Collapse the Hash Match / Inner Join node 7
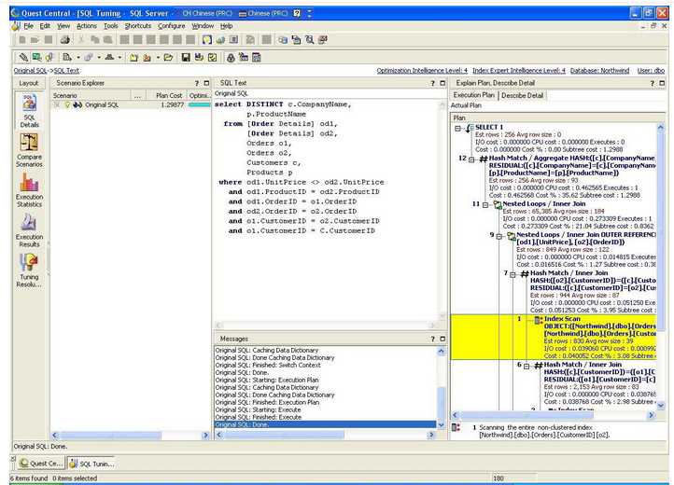Viewport: 674px width, 485px height. [x=513, y=274]
